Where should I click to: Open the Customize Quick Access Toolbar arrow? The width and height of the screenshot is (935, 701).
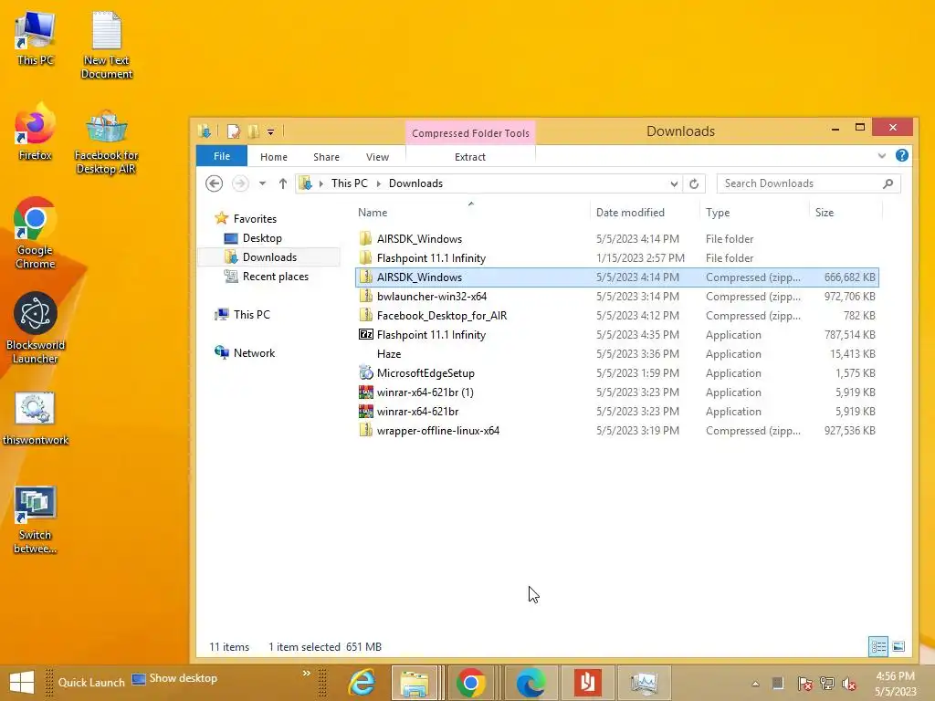tap(270, 131)
